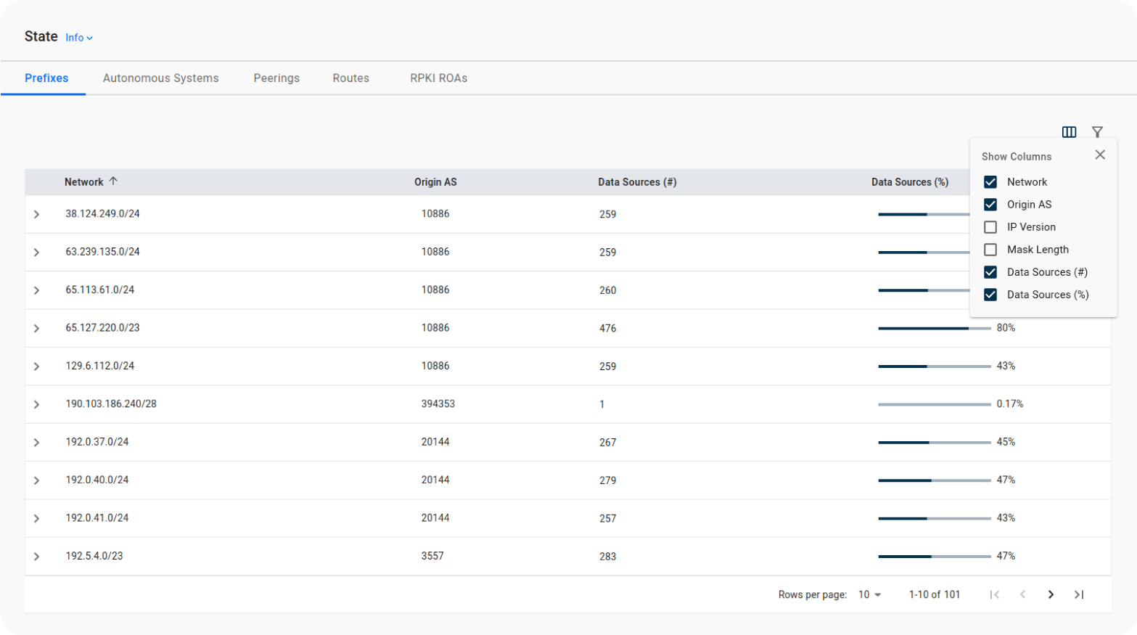Screen dimensions: 1137x635
Task: Click the 80% data sources progress bar
Action: (934, 328)
